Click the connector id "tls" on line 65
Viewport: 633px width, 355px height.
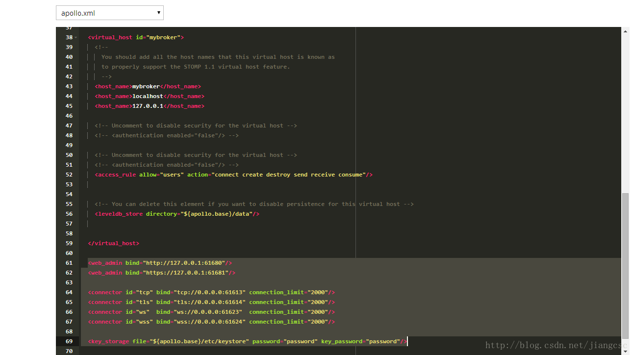point(144,302)
